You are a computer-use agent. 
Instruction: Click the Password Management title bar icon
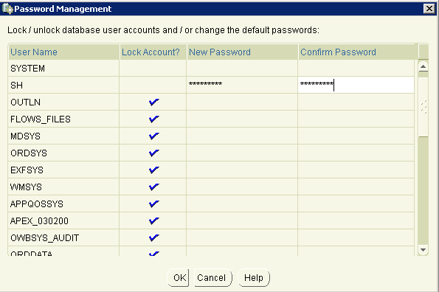coord(7,9)
